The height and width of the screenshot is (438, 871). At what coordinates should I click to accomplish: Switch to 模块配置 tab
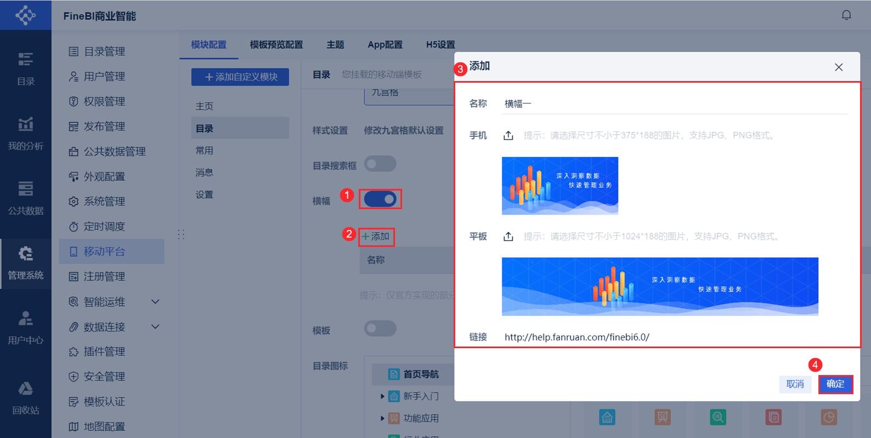(209, 45)
